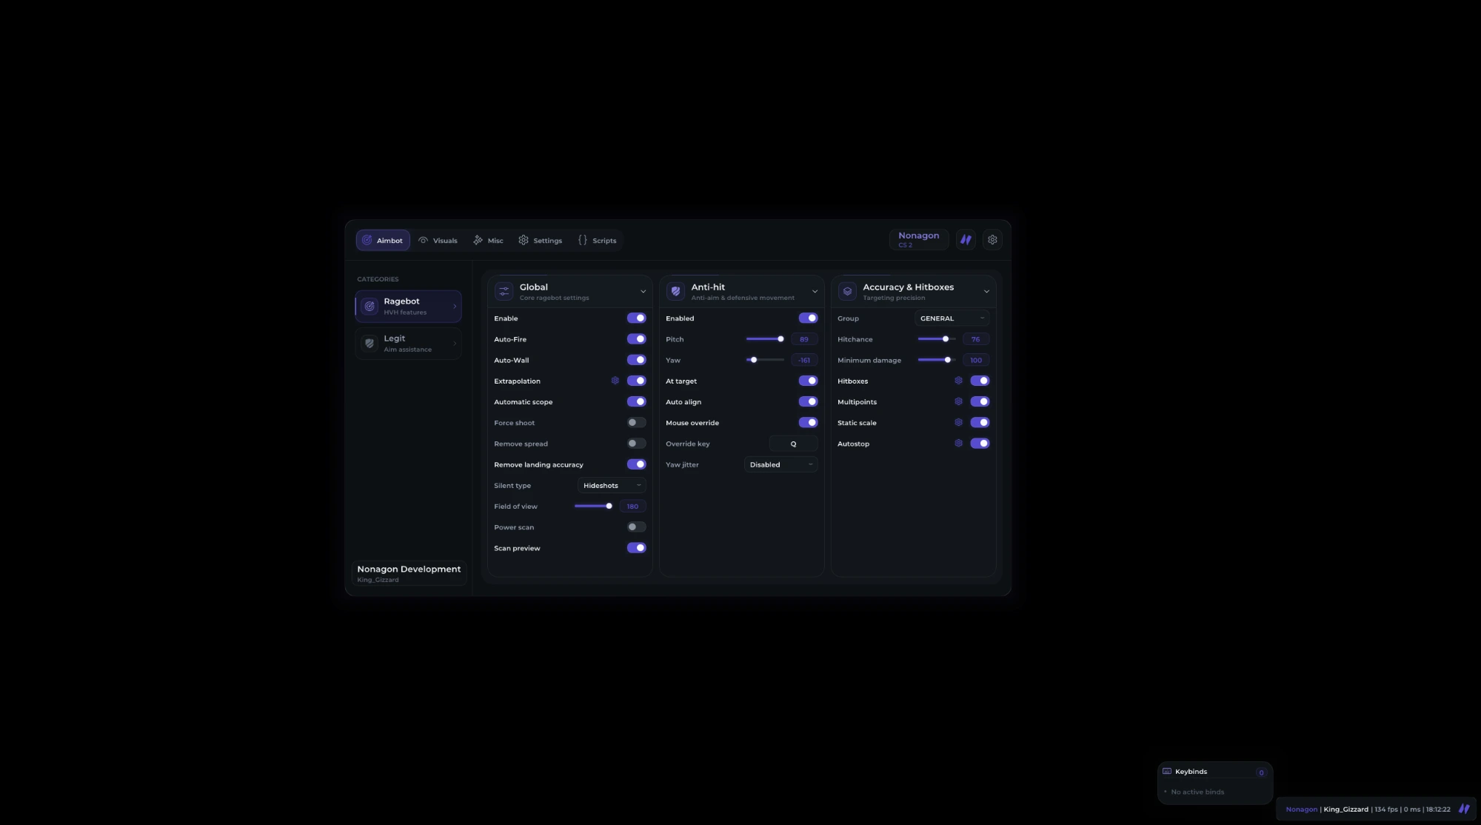Switch to the Visuals tab
Screen dimensions: 1481x825
(438, 240)
